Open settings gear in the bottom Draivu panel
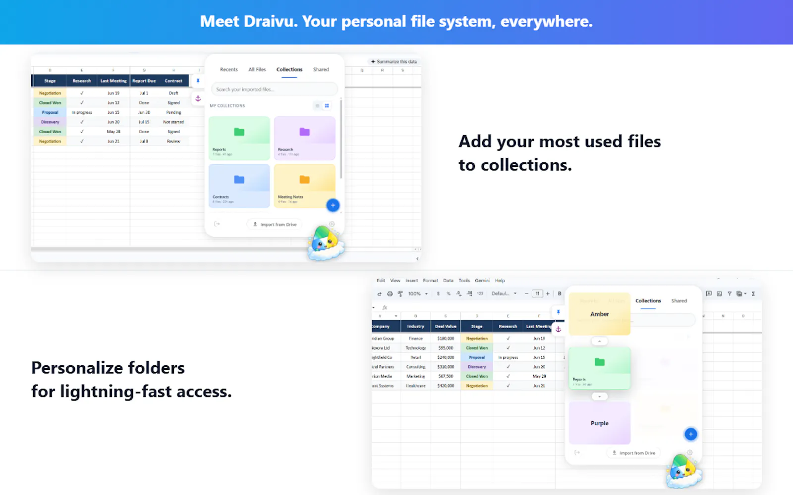 [x=689, y=452]
